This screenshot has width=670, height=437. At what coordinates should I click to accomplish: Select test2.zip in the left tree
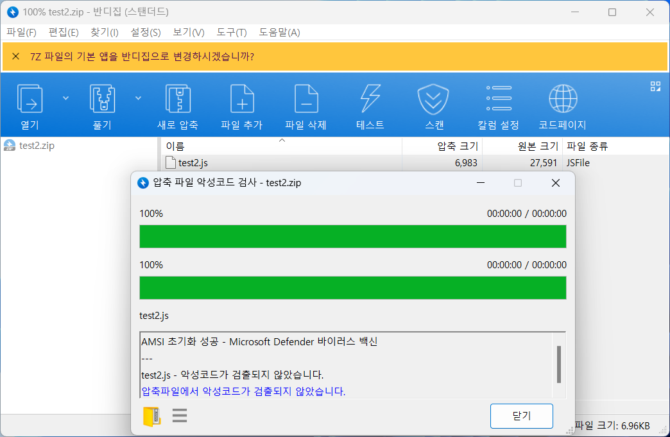37,146
